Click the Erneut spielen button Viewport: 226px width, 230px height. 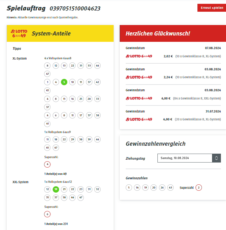[212, 8]
